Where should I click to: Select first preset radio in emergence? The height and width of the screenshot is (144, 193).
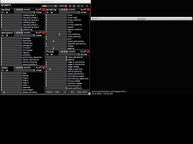click(x=15, y=33)
